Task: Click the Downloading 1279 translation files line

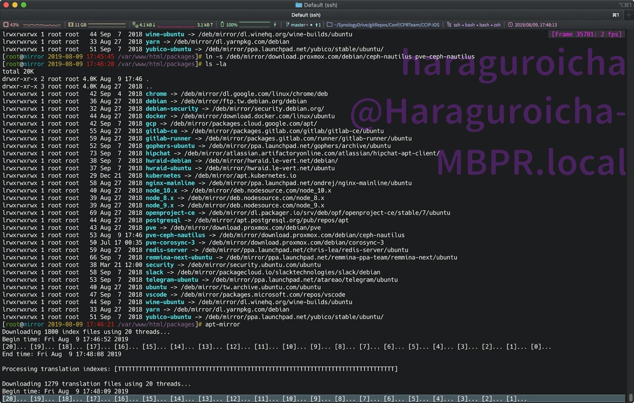Action: (x=97, y=384)
